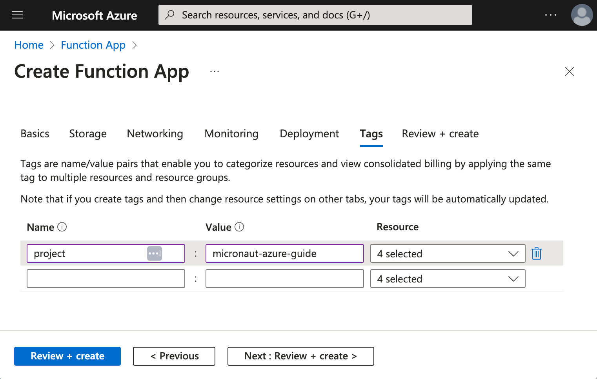This screenshot has height=379, width=597.
Task: Switch to the Deployment tab
Action: click(309, 134)
